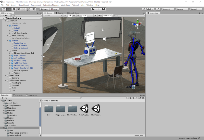Open the Account dropdown
This screenshot has height=140, width=204.
pos(168,9)
